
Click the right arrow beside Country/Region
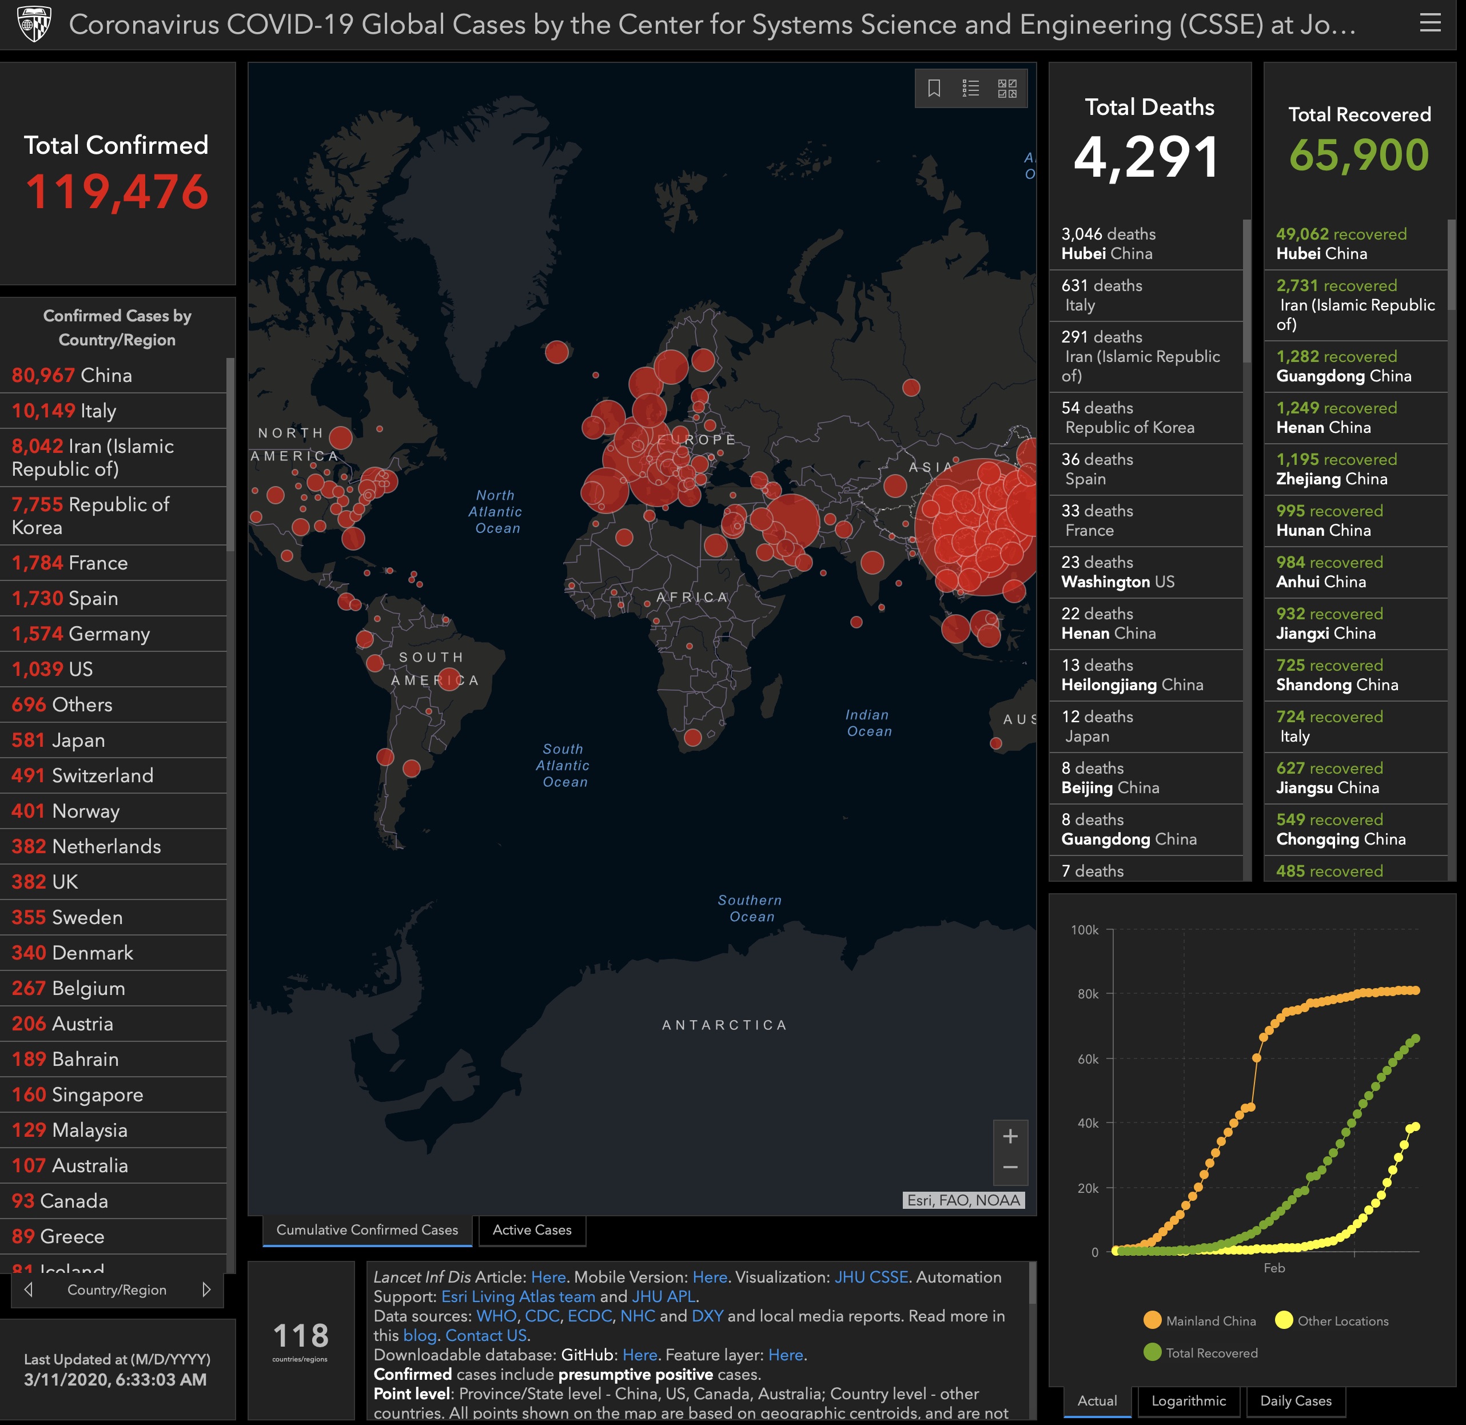208,1289
